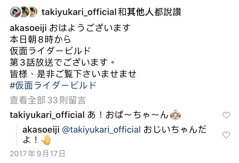Click the raised hand emoji in the reply

pyautogui.click(x=46, y=140)
